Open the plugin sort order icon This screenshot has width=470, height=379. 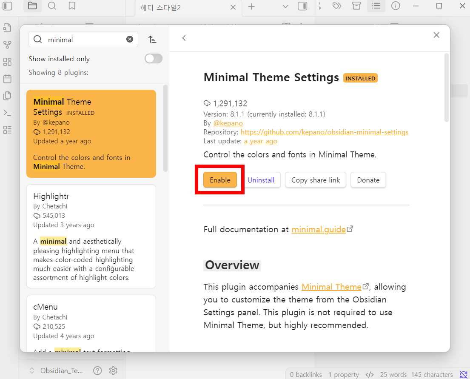click(152, 39)
